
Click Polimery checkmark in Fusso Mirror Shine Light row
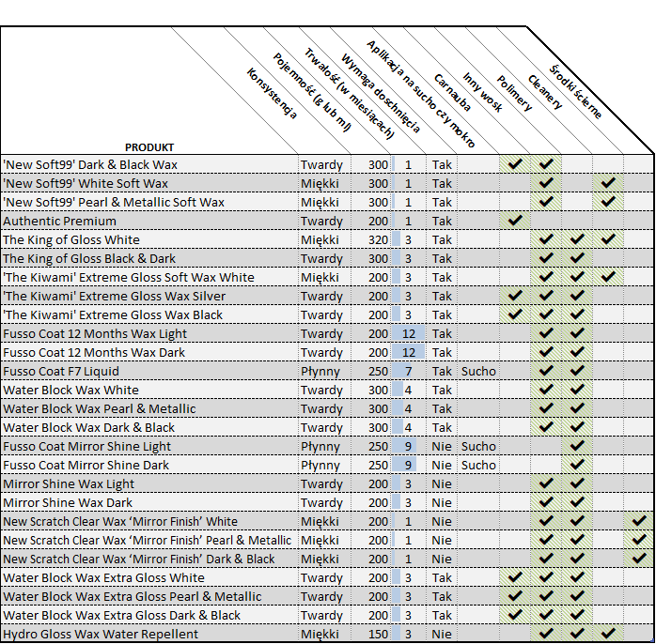577,446
